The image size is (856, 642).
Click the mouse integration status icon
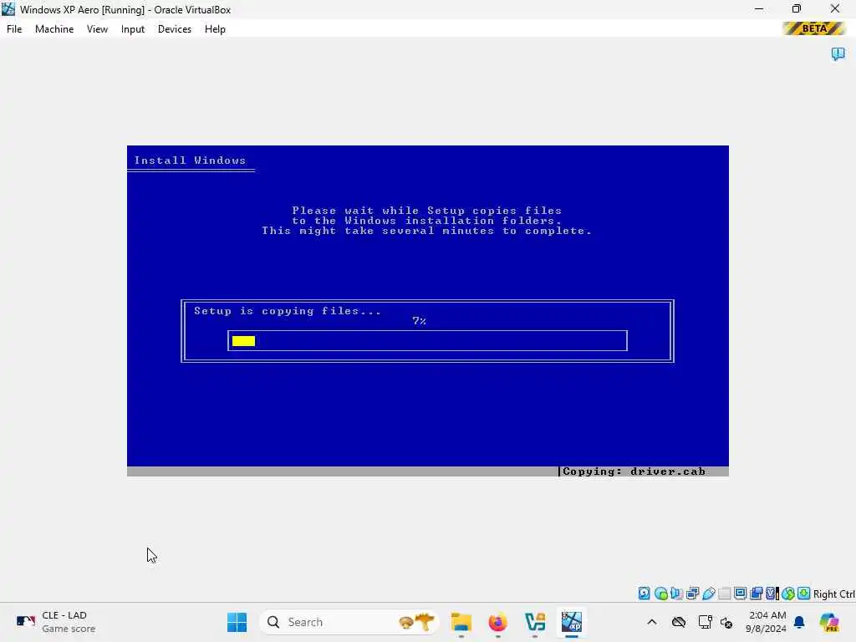tap(787, 594)
